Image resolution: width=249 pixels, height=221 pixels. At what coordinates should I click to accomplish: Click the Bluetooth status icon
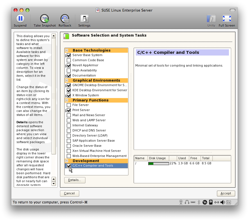[199, 202]
